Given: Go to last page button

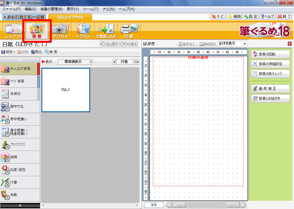Looking at the screenshot, I should pyautogui.click(x=243, y=205).
